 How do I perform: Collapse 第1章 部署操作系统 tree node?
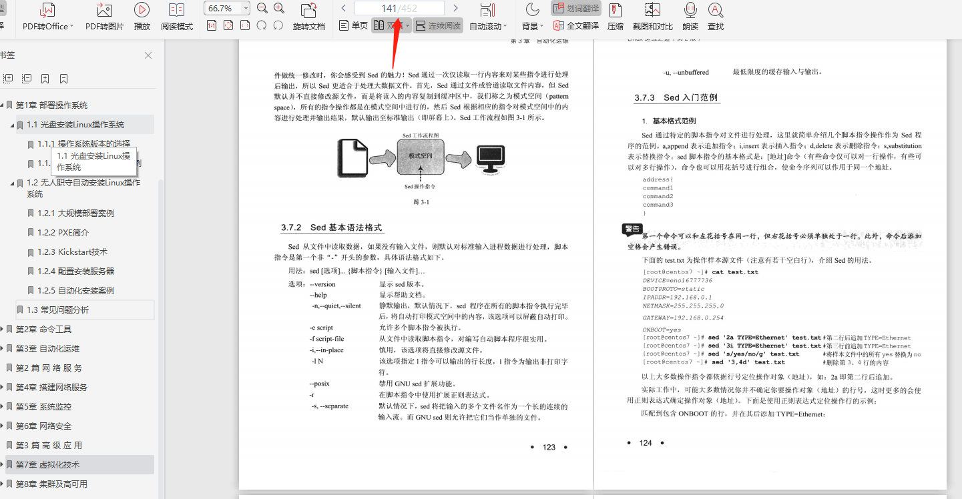[2, 105]
